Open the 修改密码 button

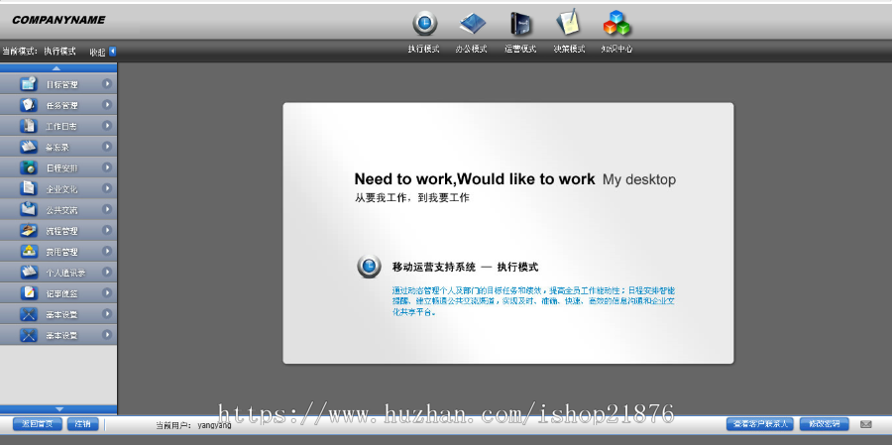[825, 424]
